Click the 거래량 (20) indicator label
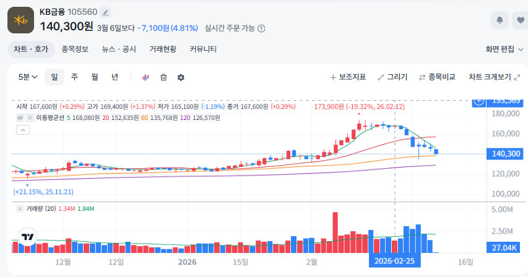The image size is (528, 277). (41, 209)
